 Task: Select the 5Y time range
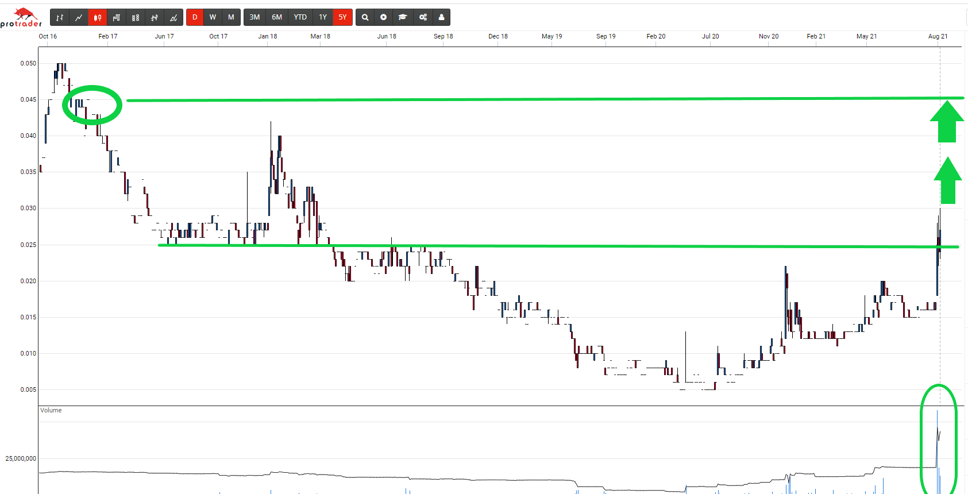342,17
